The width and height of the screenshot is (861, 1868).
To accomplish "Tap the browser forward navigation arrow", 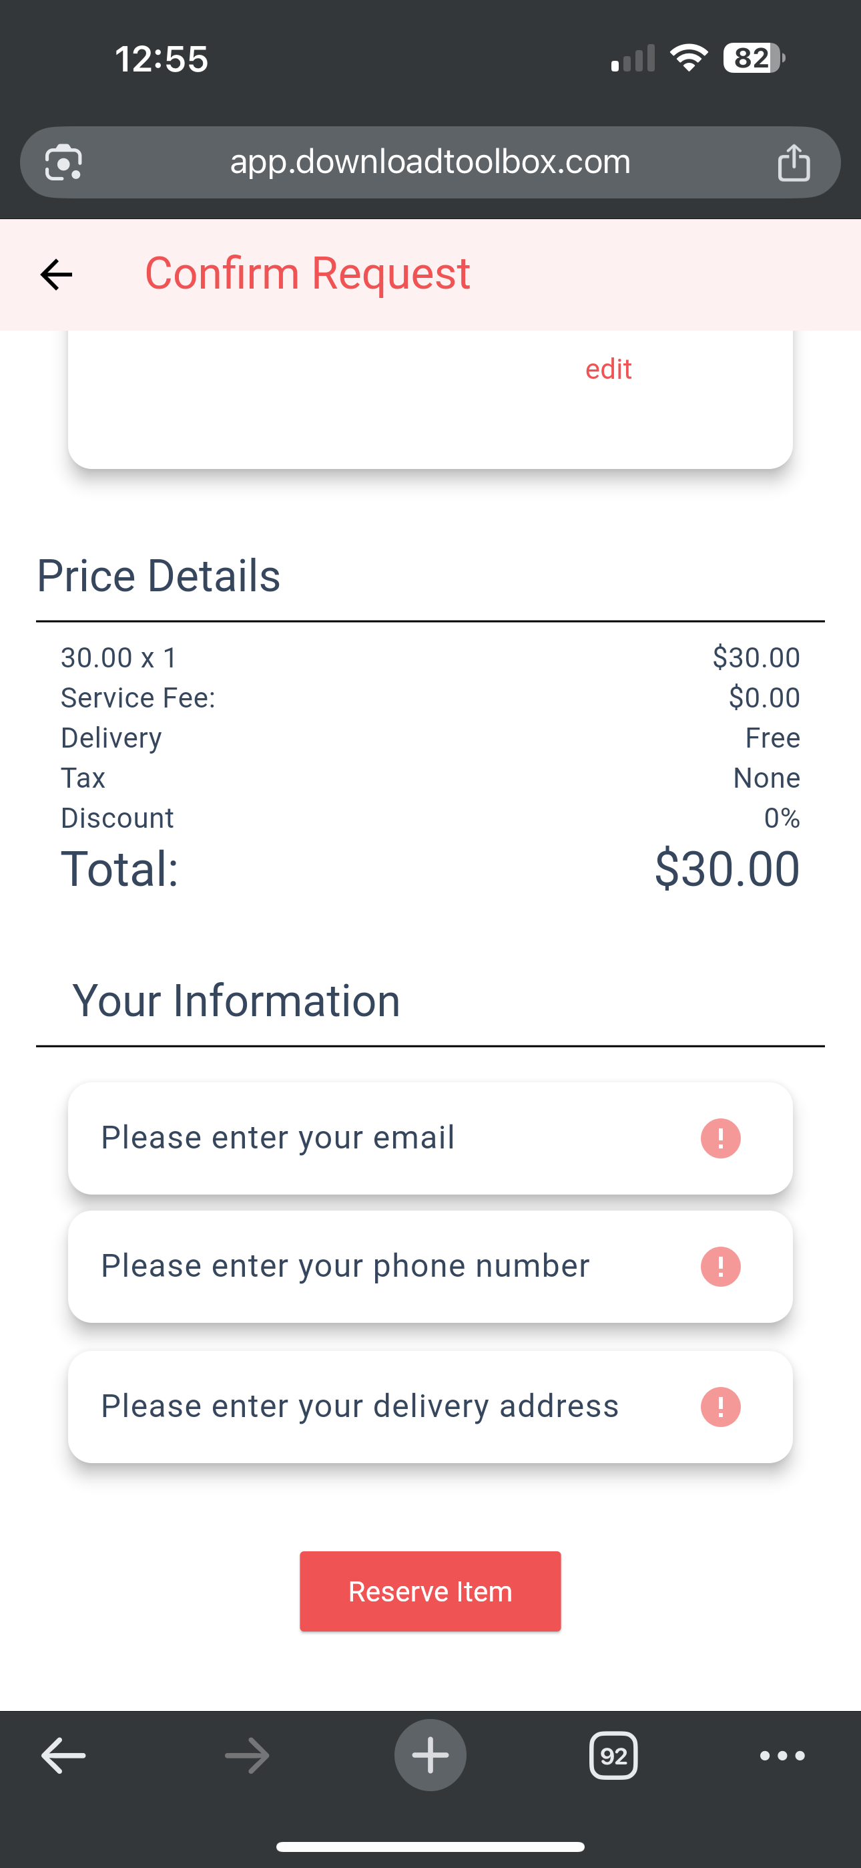I will coord(247,1756).
